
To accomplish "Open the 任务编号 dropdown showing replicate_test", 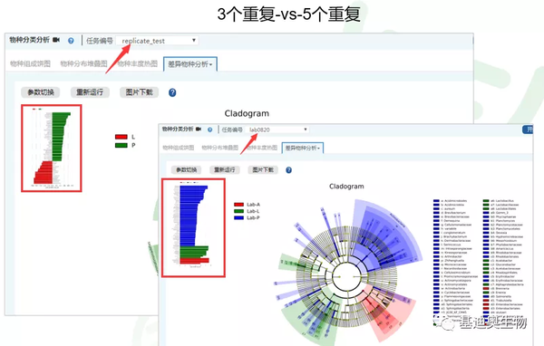I will point(157,41).
